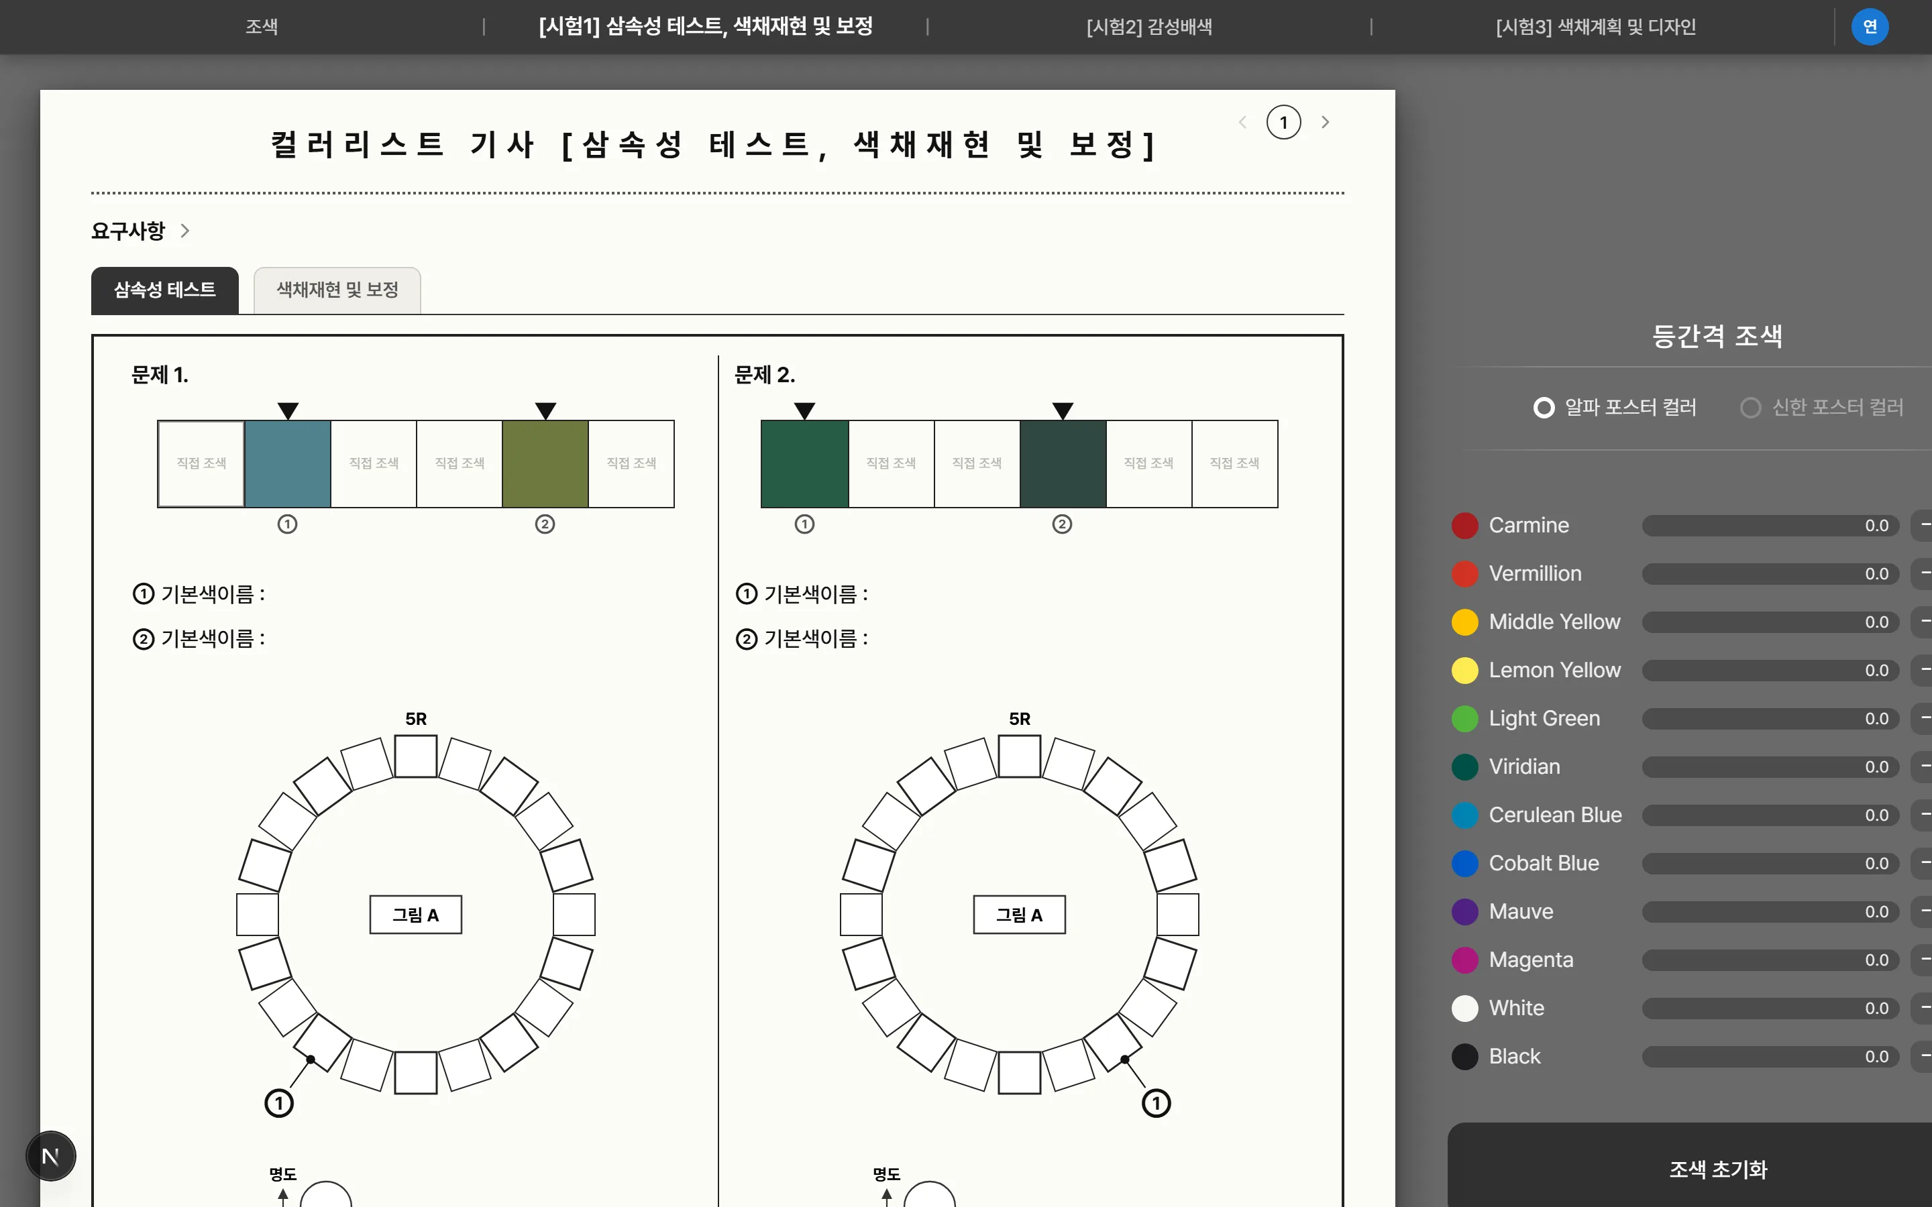This screenshot has width=1932, height=1207.
Task: Click the Carmine color swatch
Action: coord(1465,525)
